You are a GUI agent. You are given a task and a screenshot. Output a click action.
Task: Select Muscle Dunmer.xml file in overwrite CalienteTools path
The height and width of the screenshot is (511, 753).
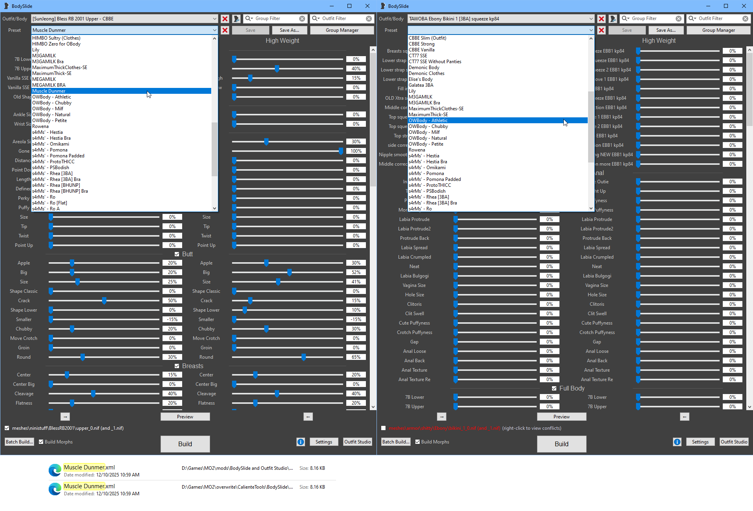point(192,489)
